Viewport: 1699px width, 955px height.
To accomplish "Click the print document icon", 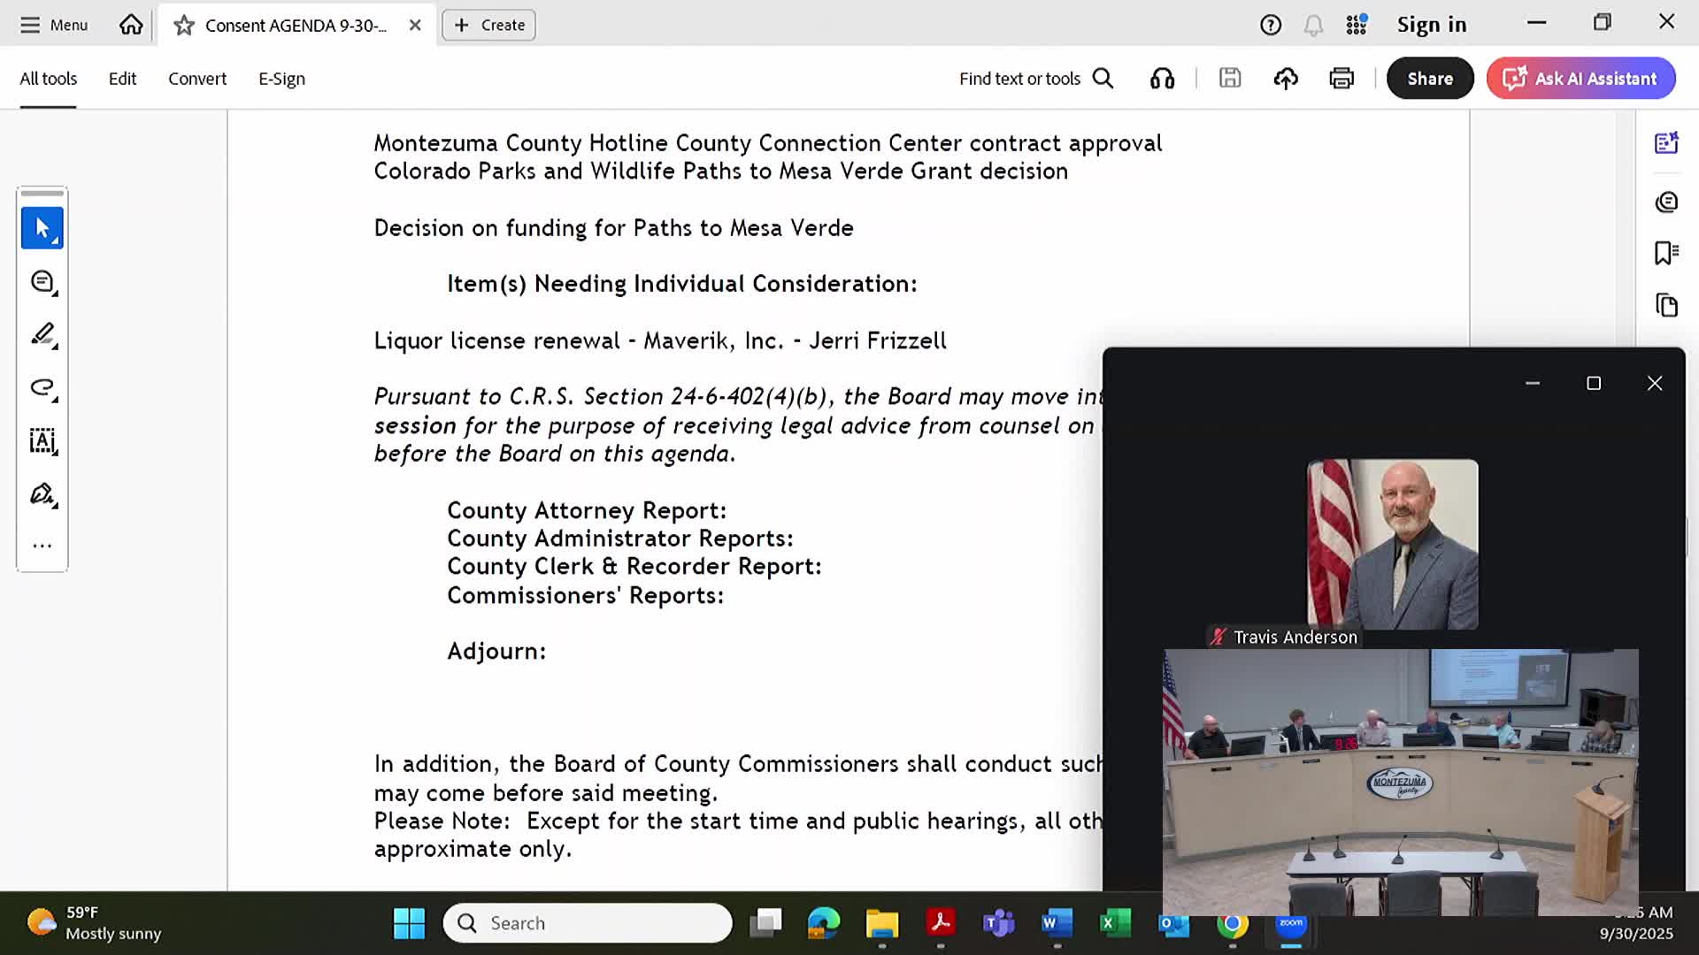I will coord(1342,79).
